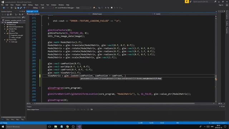Image resolution: width=229 pixels, height=129 pixels.
Task: Click Add to Source Control in status bar
Action: point(218,123)
